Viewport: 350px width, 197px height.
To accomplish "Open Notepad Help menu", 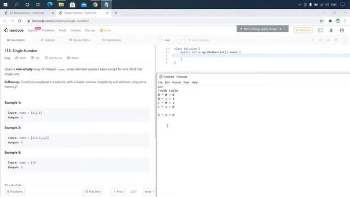I will [x=195, y=82].
